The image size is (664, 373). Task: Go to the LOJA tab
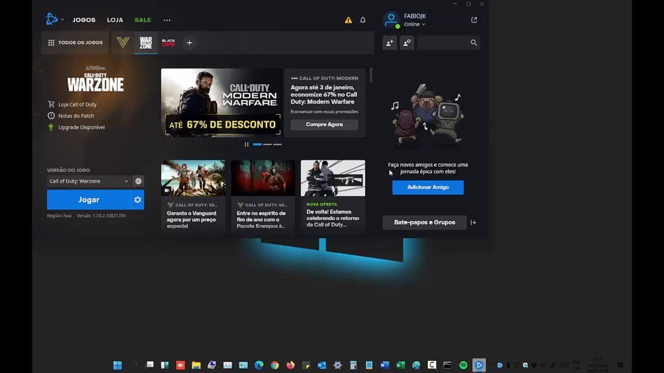(115, 20)
